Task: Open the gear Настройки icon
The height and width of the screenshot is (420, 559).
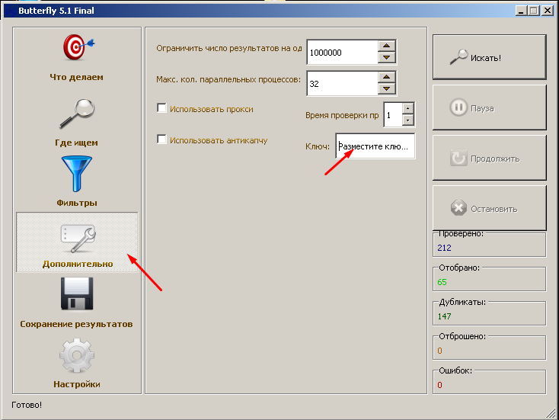Action: 76,356
